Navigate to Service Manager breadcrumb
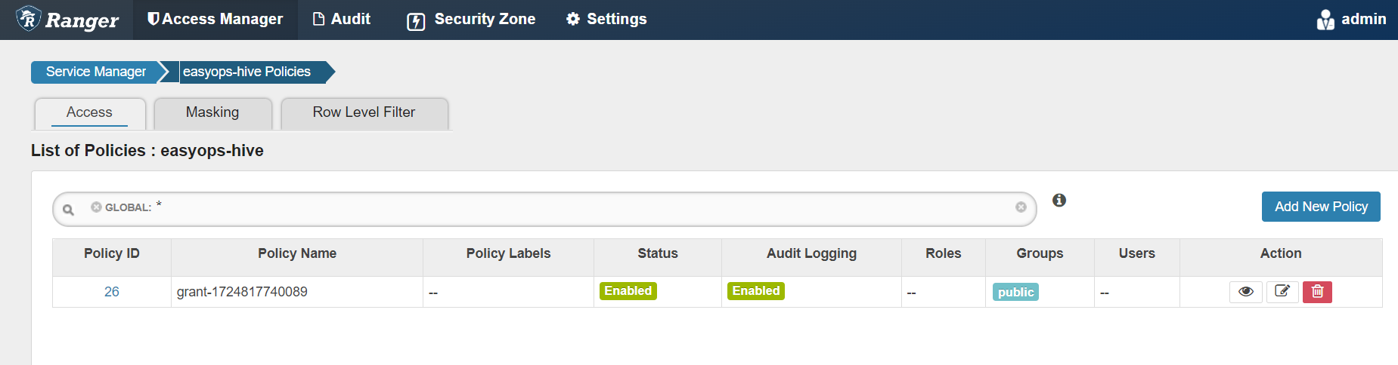 pyautogui.click(x=96, y=72)
